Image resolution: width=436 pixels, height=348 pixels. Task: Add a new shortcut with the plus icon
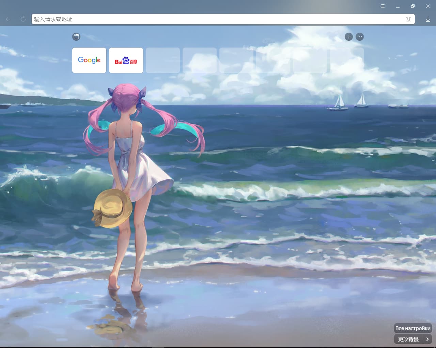tap(348, 37)
